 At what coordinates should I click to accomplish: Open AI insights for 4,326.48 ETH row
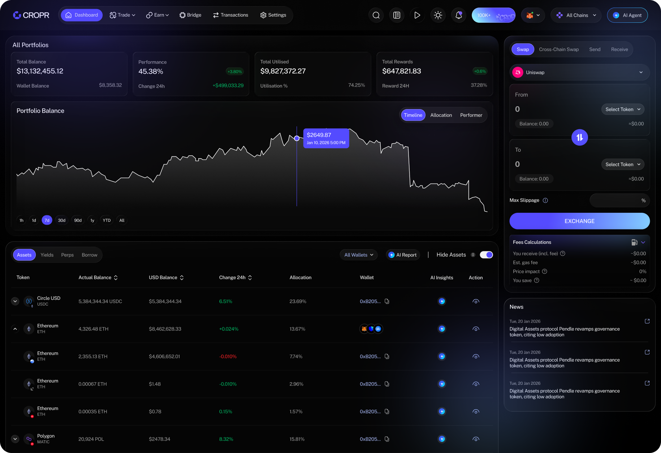click(x=442, y=329)
